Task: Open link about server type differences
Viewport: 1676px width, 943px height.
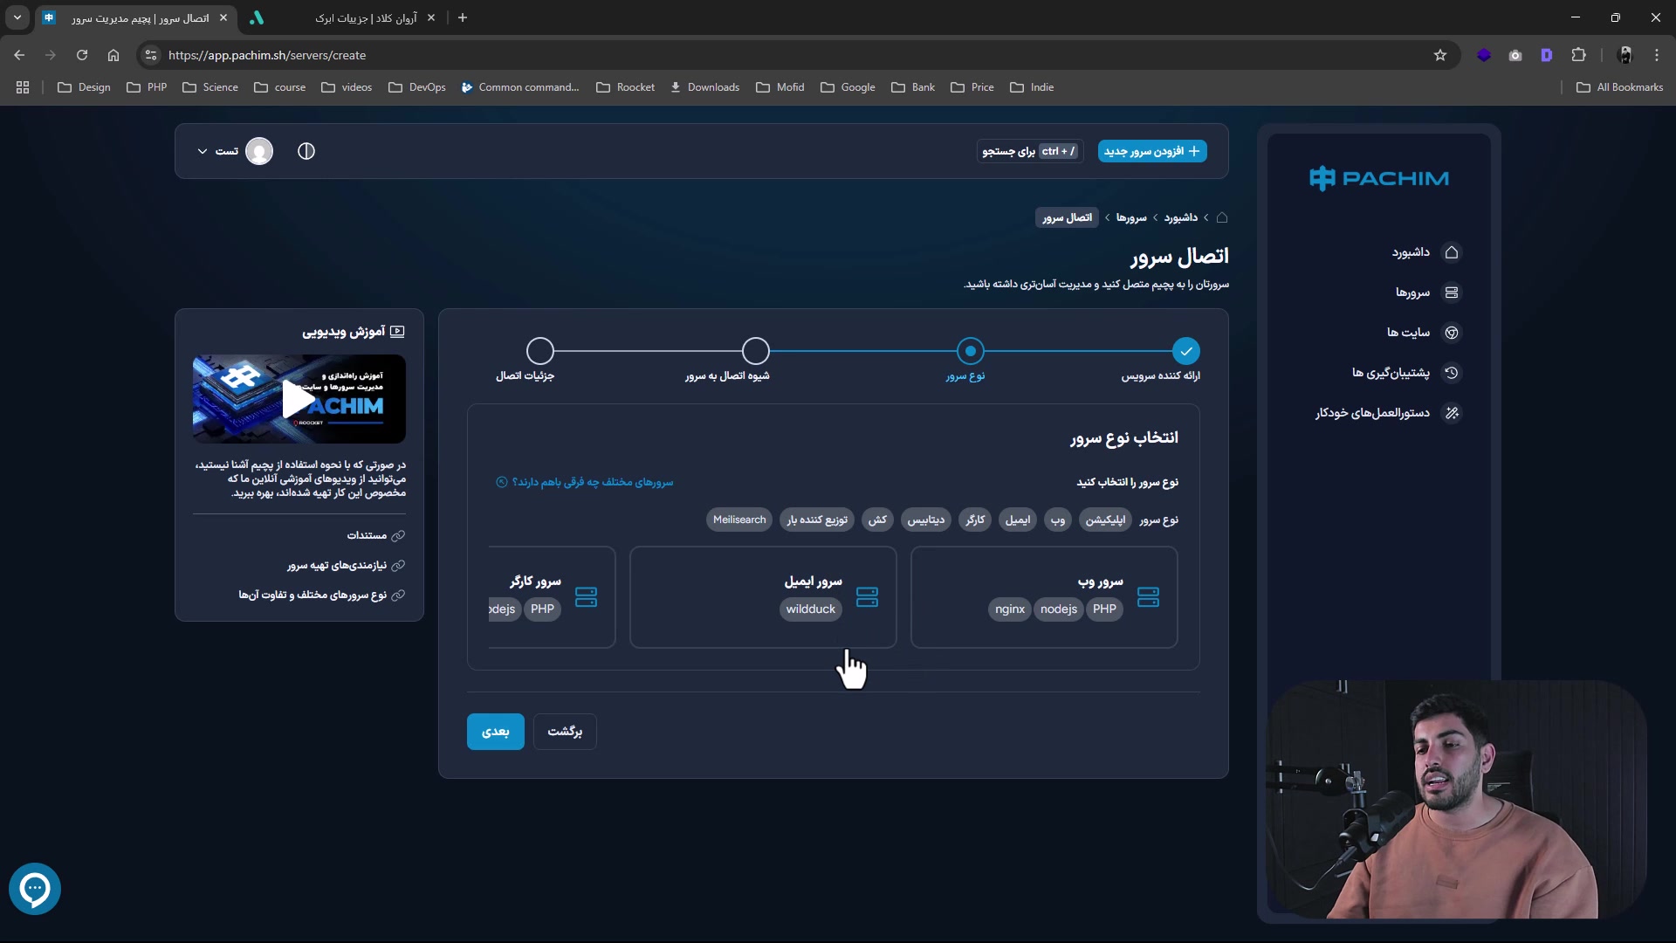Action: tap(592, 482)
